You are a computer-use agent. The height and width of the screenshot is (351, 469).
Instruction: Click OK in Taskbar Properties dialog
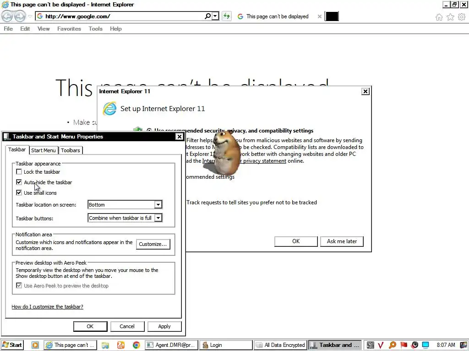pos(90,326)
